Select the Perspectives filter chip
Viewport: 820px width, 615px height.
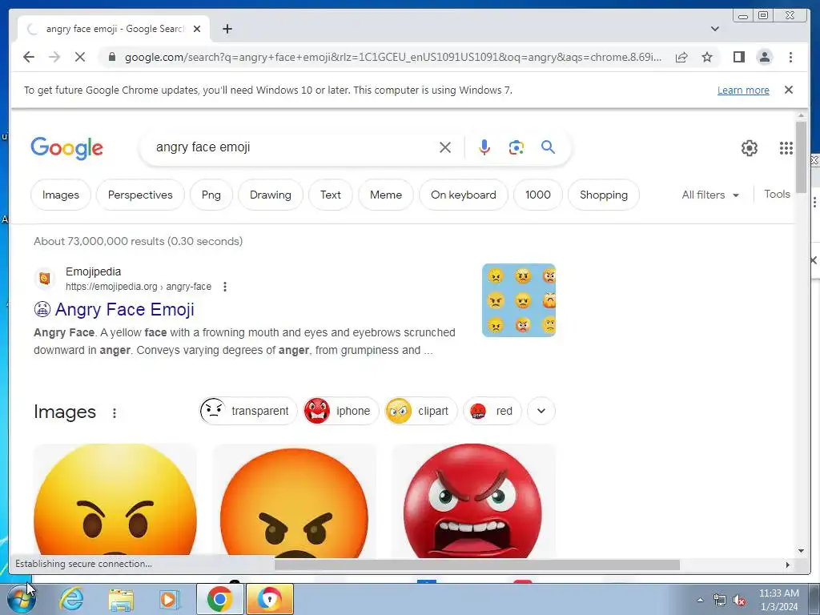pos(140,195)
